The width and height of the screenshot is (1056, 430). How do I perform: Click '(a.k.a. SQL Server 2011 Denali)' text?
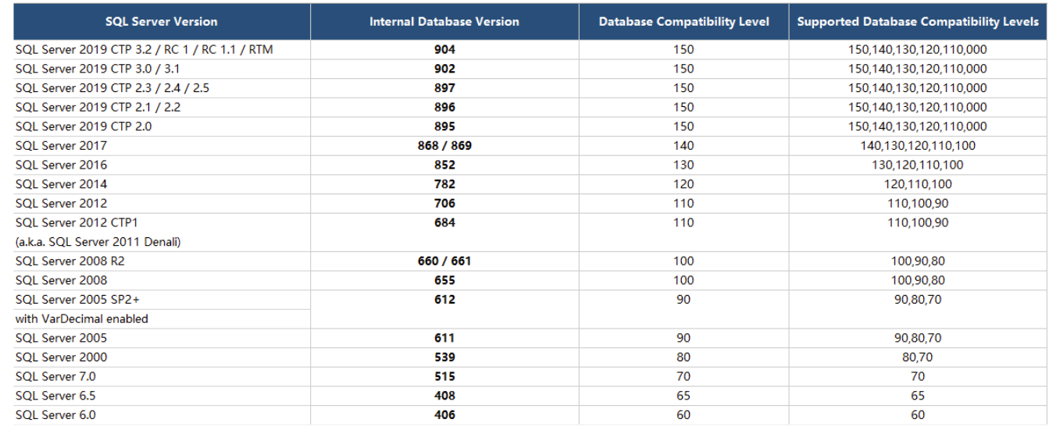click(x=98, y=242)
